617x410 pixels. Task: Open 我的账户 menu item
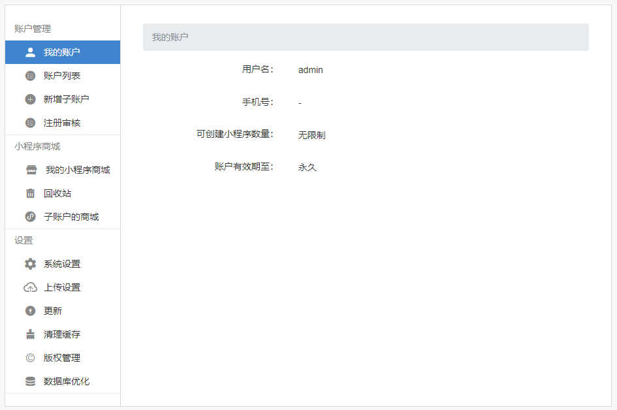[x=63, y=52]
